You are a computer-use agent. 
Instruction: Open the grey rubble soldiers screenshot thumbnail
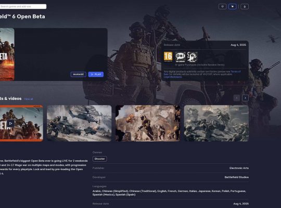pyautogui.click(x=216, y=123)
